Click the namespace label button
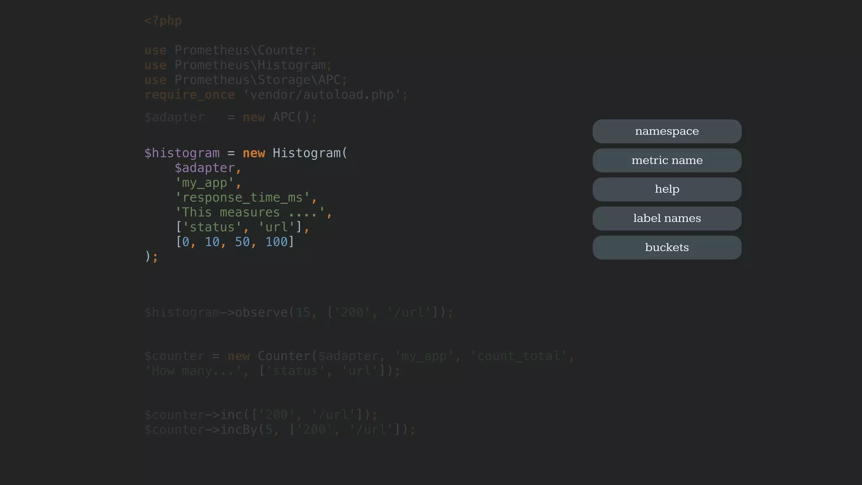This screenshot has width=862, height=485. click(667, 131)
